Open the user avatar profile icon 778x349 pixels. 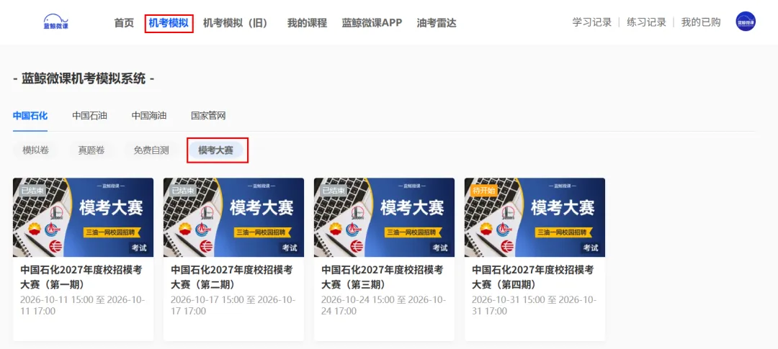coord(746,22)
